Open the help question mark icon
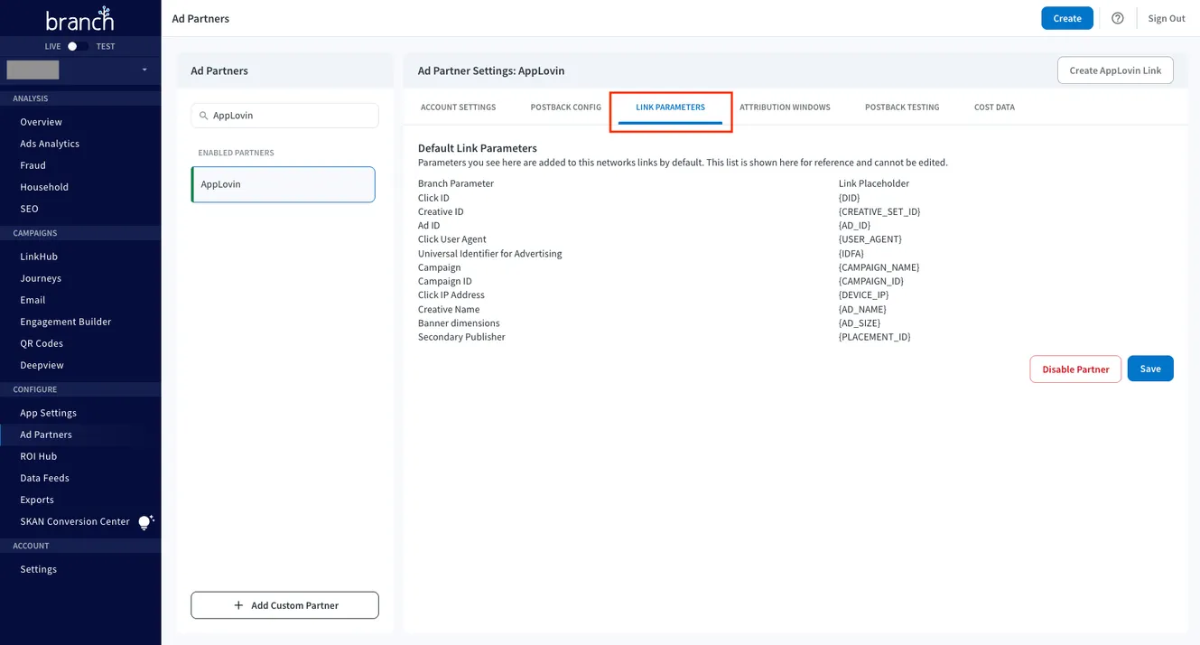Screen dimensions: 1200x645 [1118, 17]
